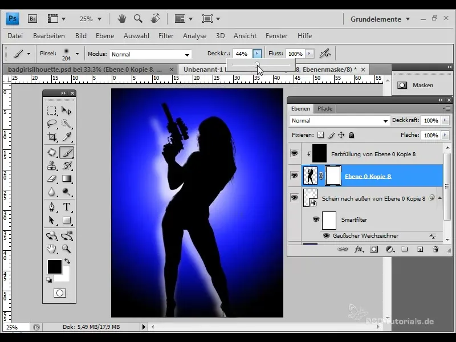Toggle lock position
The height and width of the screenshot is (342, 456).
coord(341,135)
